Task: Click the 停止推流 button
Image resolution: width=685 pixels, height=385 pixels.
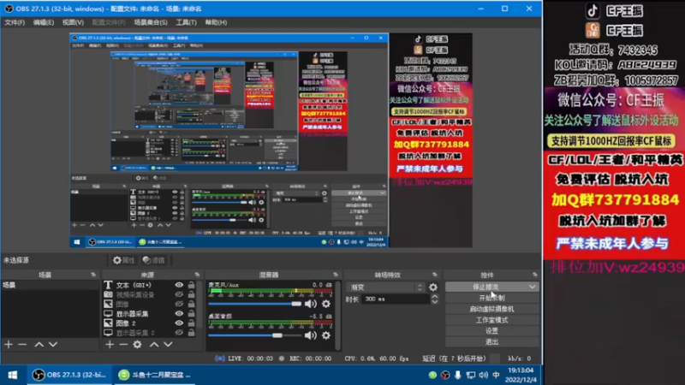Action: tap(485, 287)
